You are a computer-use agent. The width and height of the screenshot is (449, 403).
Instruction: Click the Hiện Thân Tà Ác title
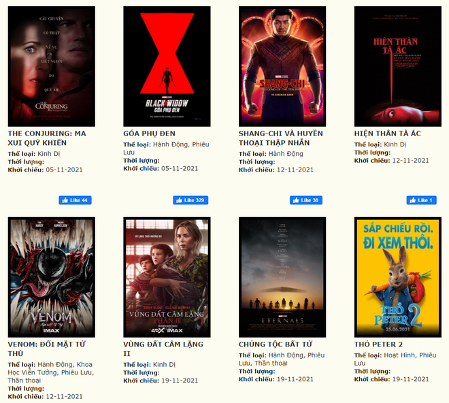(388, 133)
